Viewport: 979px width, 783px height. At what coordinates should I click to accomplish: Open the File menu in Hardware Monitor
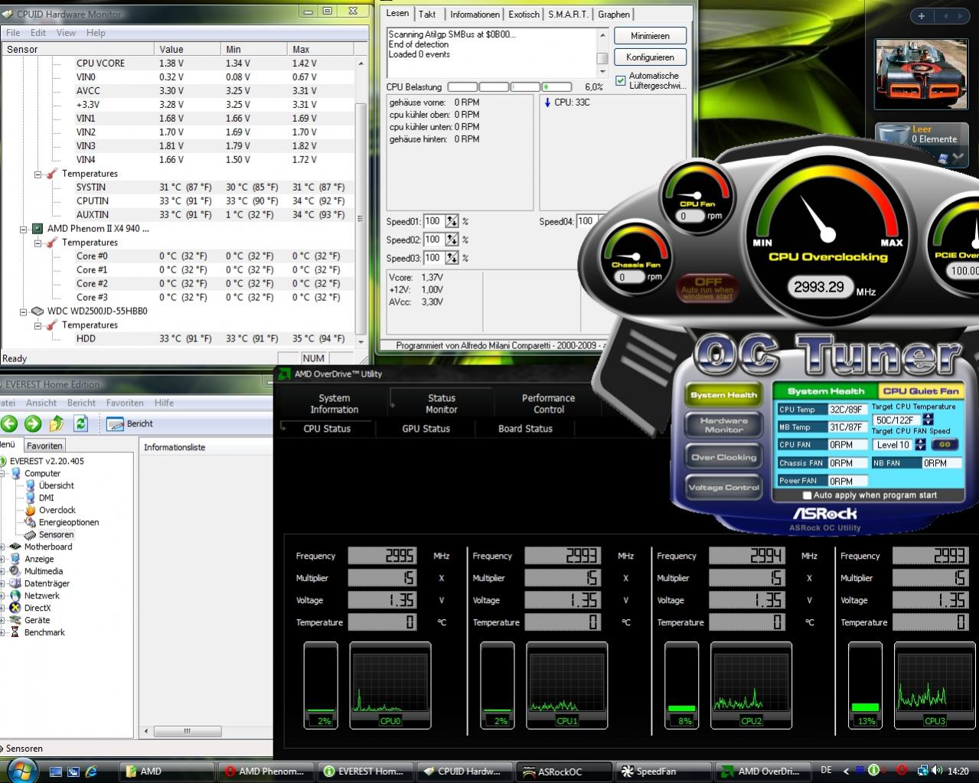(x=13, y=33)
